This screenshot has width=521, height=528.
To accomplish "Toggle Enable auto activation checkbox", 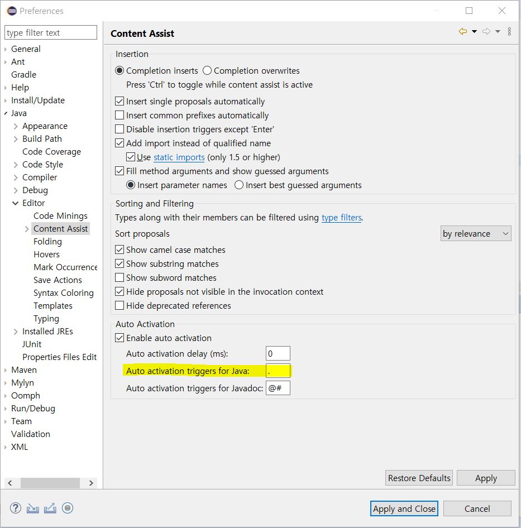I will pos(120,338).
